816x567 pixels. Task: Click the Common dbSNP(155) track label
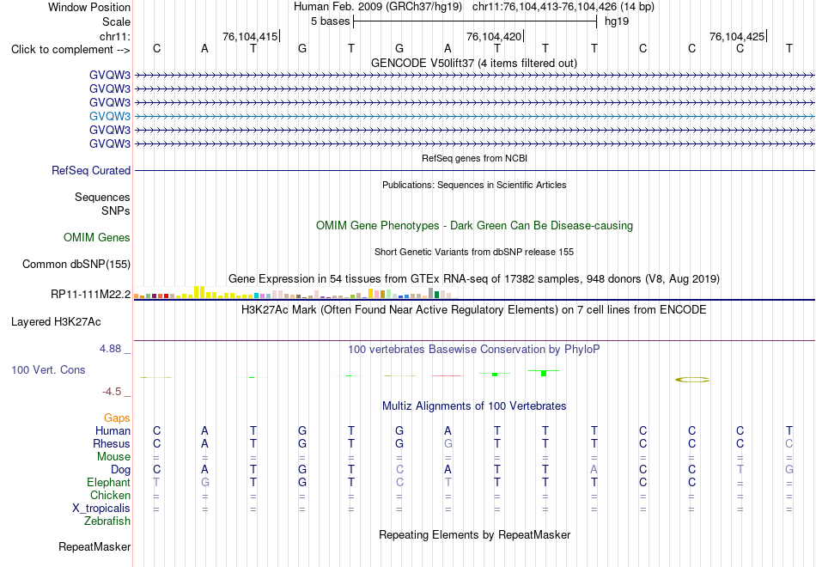tap(76, 264)
